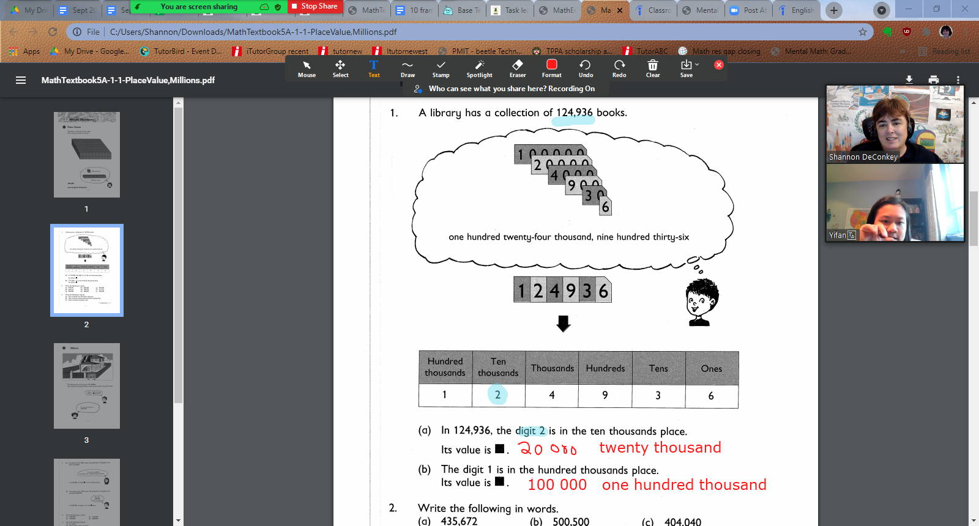Screen dimensions: 979x526
Task: Enable the Spotlight tool
Action: pos(479,69)
